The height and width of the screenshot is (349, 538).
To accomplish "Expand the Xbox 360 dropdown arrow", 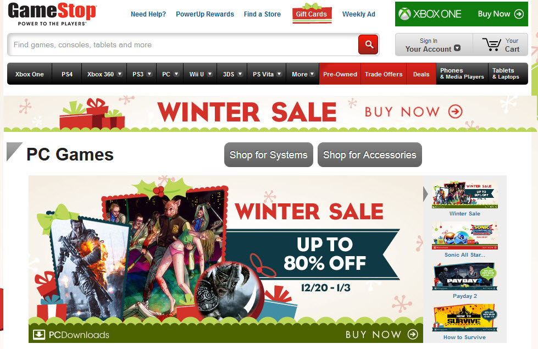I will tap(120, 74).
